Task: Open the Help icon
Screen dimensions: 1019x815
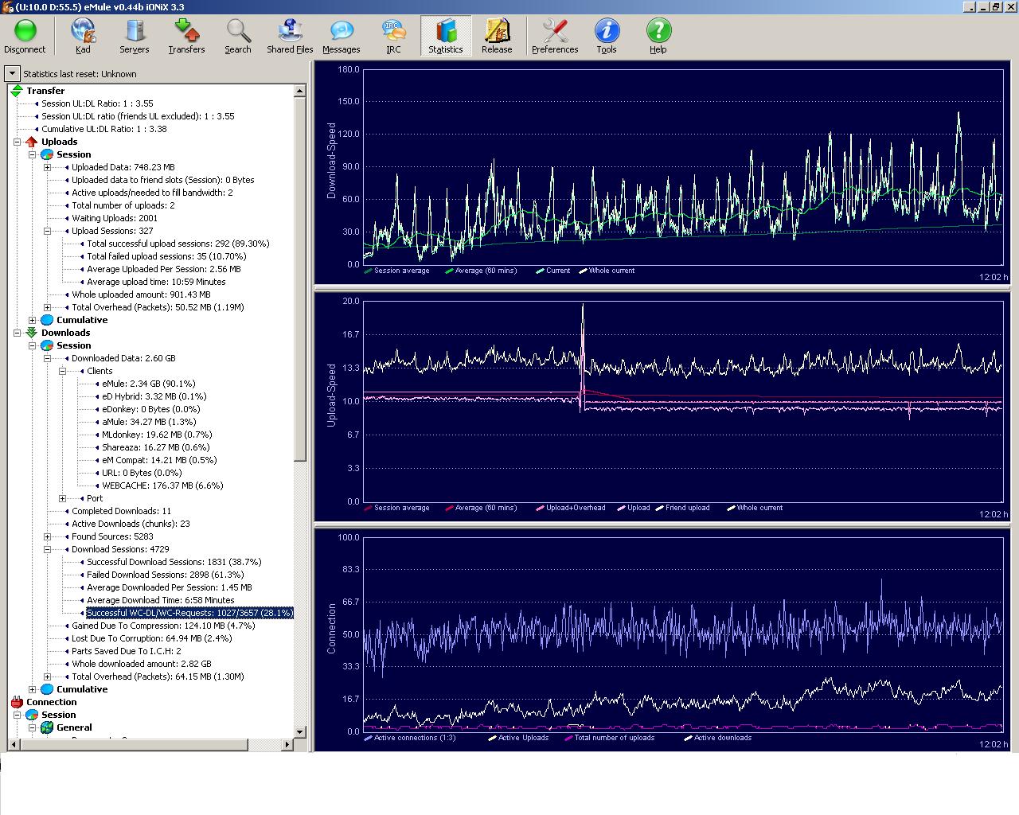Action: tap(658, 37)
